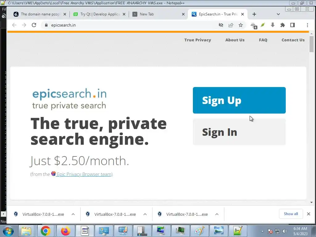The height and width of the screenshot is (237, 316).
Task: Click the page scroll-down arrow
Action: point(312,202)
